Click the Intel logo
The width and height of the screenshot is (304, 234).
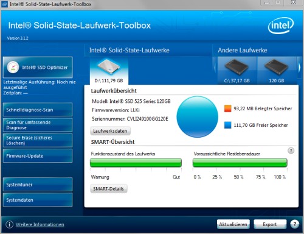pos(281,26)
